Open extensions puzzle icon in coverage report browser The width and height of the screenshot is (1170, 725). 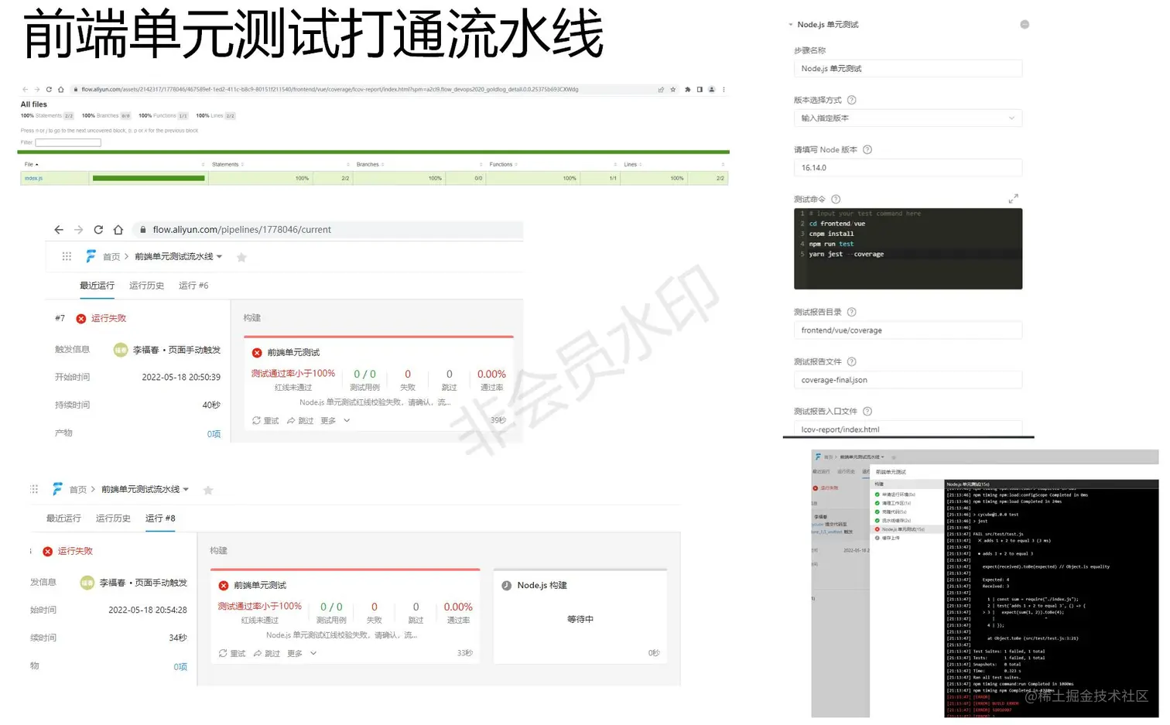point(687,90)
